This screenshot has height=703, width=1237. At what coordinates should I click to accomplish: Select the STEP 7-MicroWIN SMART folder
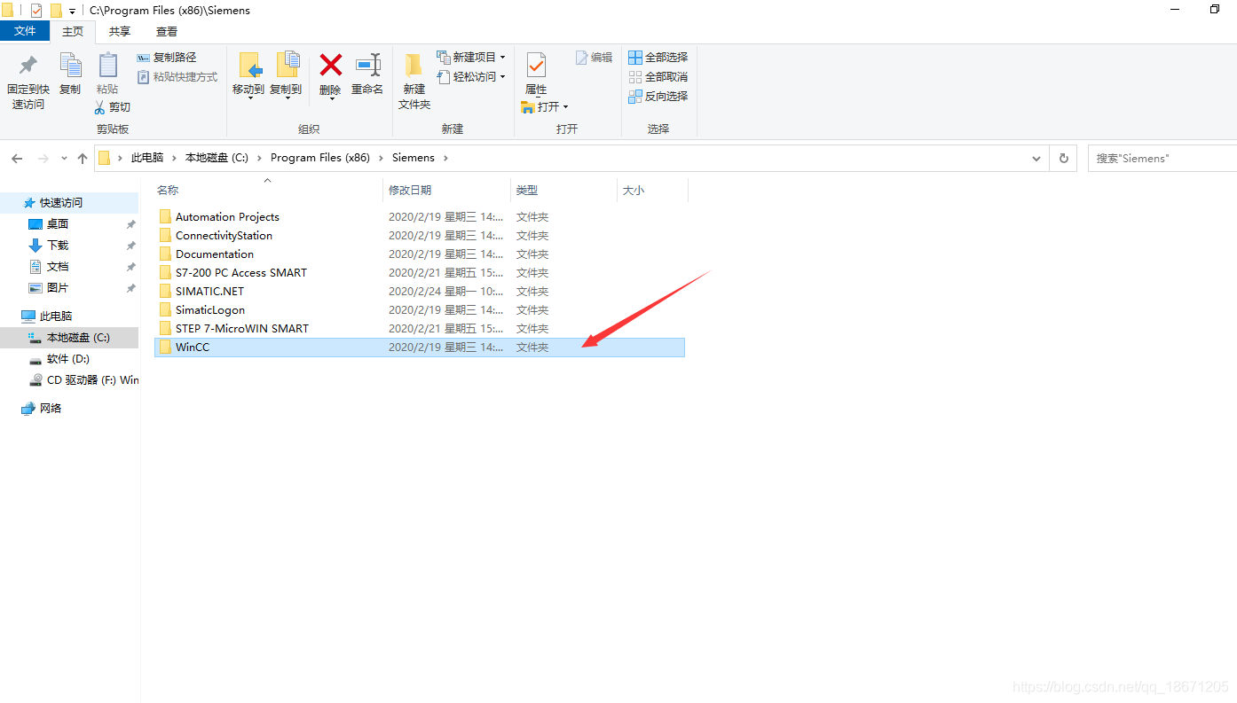(420, 328)
